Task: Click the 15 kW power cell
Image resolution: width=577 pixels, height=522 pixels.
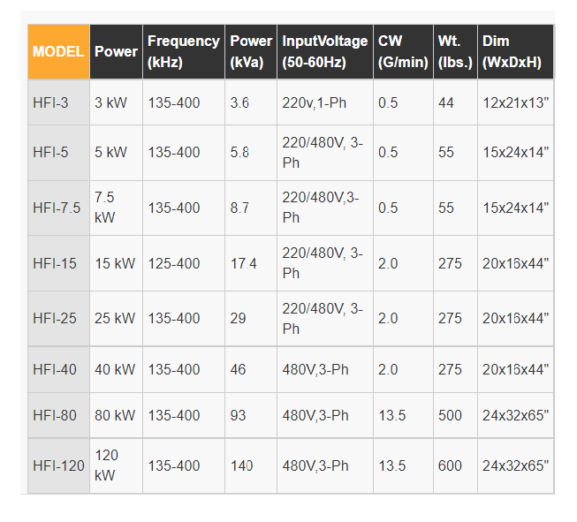Action: pos(116,263)
